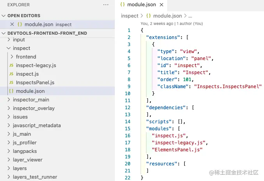Expand the javascript_metadata folder

click(9, 125)
